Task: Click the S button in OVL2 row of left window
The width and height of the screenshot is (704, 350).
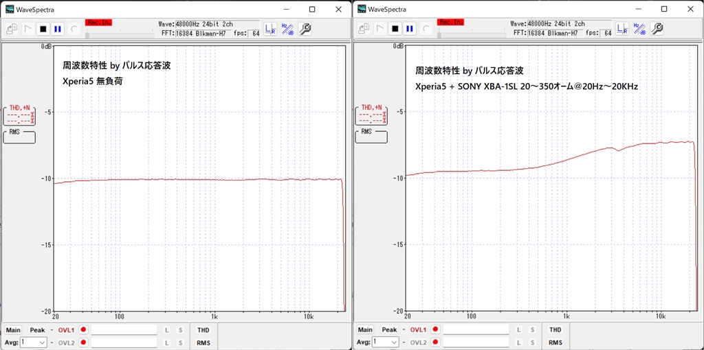Action: point(181,342)
